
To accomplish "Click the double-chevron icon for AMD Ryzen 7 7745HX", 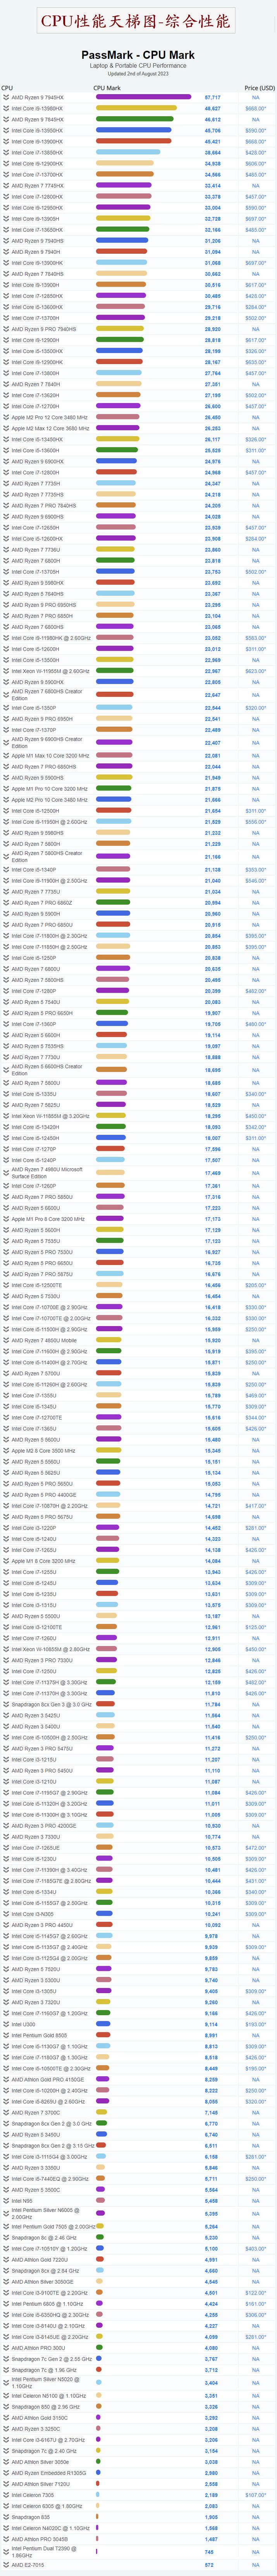I will (x=6, y=186).
